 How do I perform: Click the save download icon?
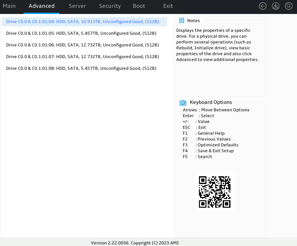point(276,6)
